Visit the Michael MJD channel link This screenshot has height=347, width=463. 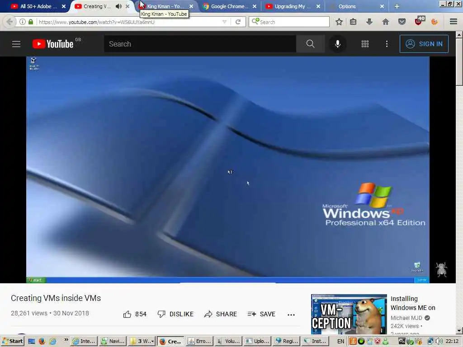[x=406, y=318]
